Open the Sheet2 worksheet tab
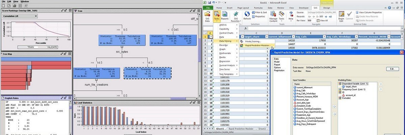Viewport: 405px width, 135px height. 262,129
